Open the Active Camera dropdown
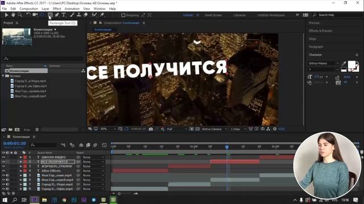The image size is (364, 204). (x=214, y=129)
